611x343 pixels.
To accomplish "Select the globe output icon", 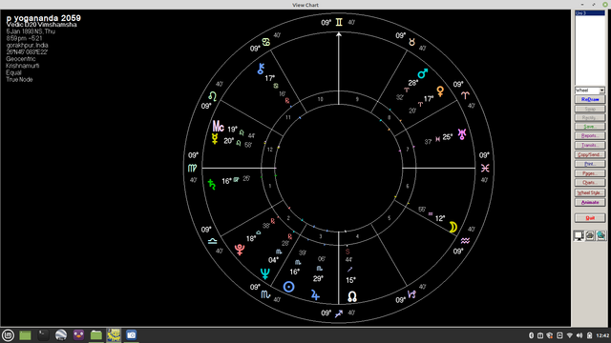I will (x=600, y=235).
